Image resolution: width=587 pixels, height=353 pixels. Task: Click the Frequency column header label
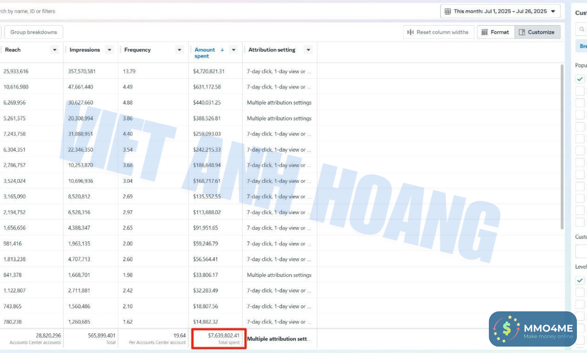[138, 50]
